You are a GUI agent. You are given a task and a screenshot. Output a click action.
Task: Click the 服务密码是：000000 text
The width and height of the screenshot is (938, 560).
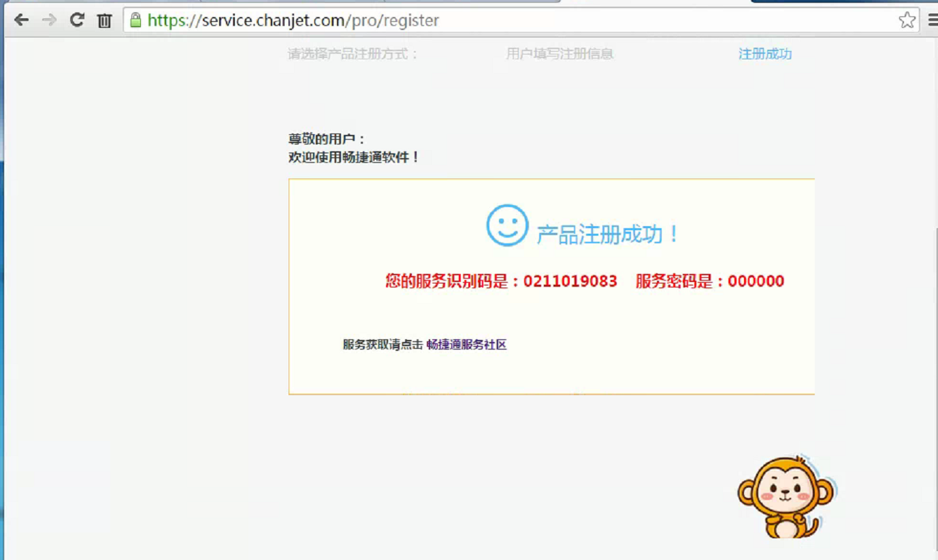pos(710,281)
